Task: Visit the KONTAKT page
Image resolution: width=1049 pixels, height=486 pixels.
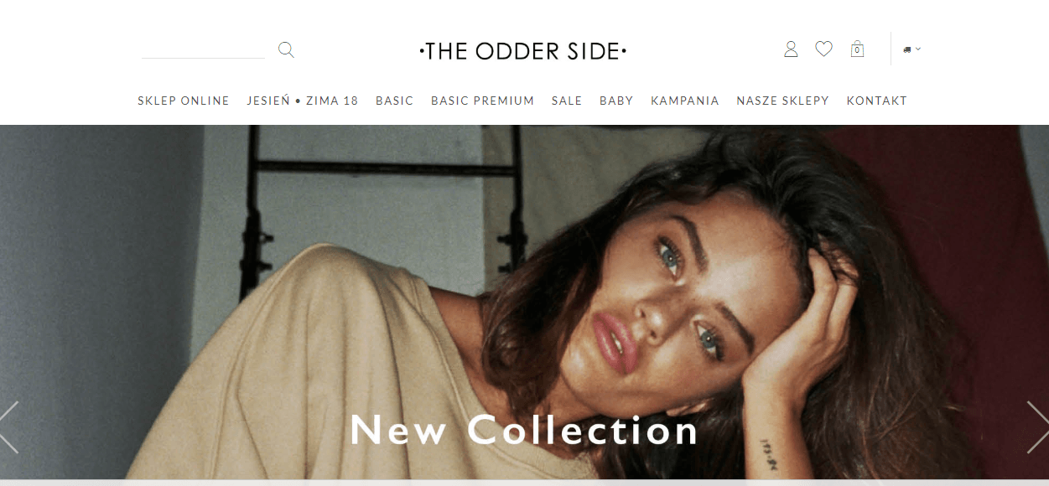Action: coord(877,101)
